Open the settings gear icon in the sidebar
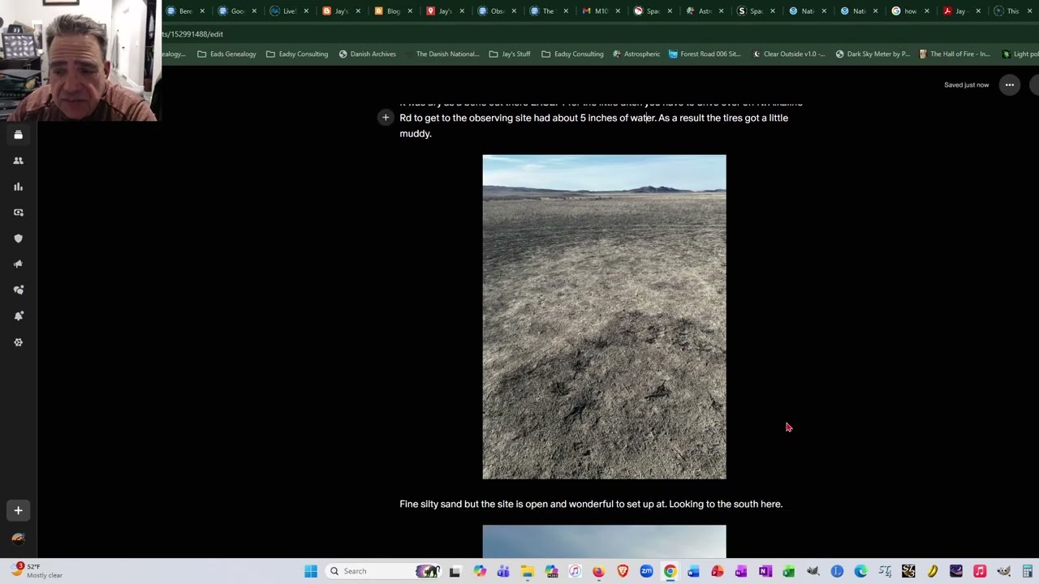The image size is (1039, 584). [x=18, y=342]
